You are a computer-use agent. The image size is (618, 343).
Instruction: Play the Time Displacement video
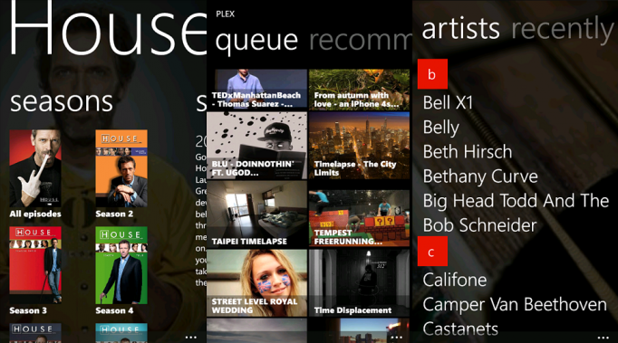[359, 283]
